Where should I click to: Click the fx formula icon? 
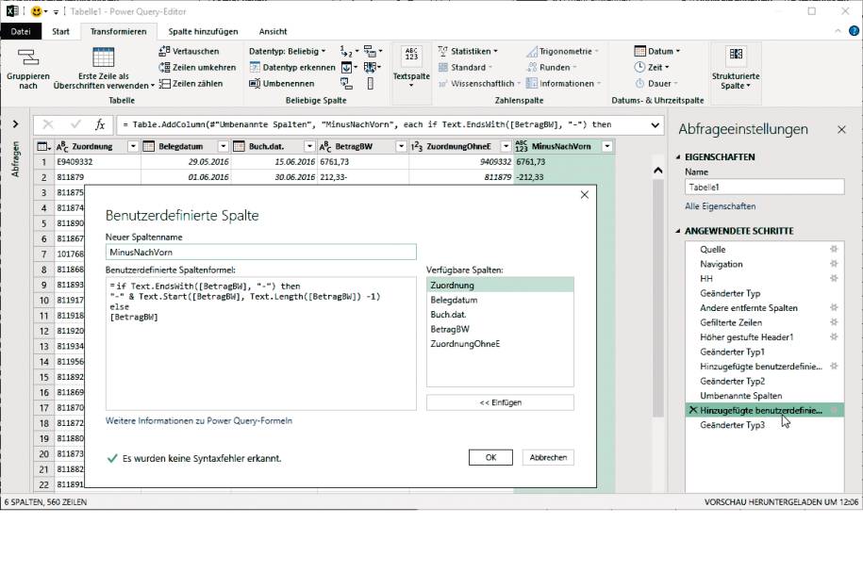[x=100, y=124]
